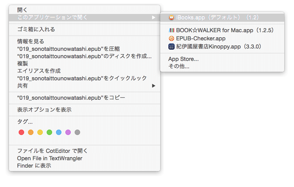
Task: Choose エイリアスを作成
Action: (84, 71)
